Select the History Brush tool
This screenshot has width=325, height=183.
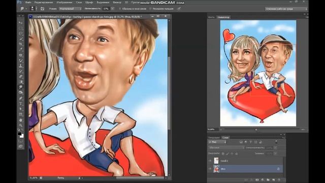click(x=21, y=71)
